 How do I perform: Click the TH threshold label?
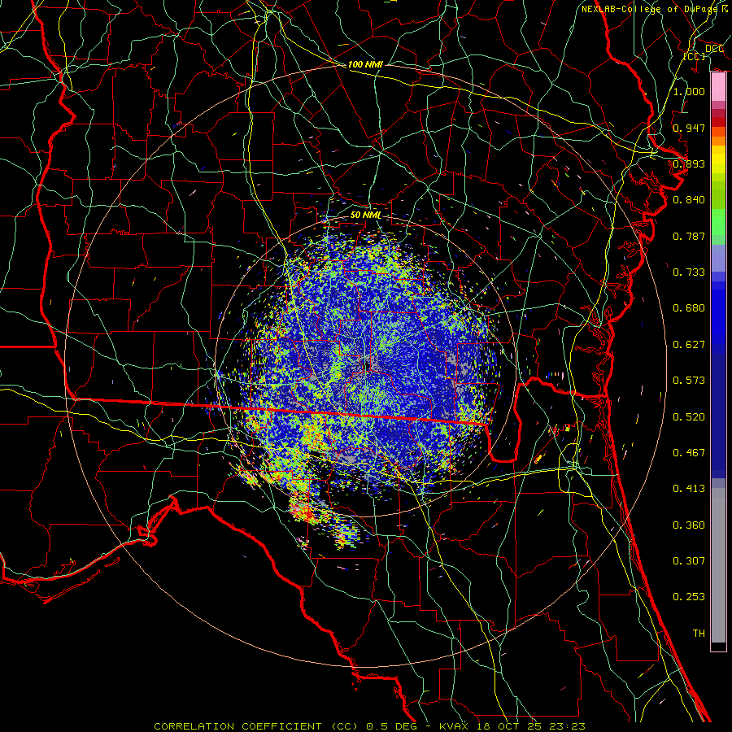699,634
